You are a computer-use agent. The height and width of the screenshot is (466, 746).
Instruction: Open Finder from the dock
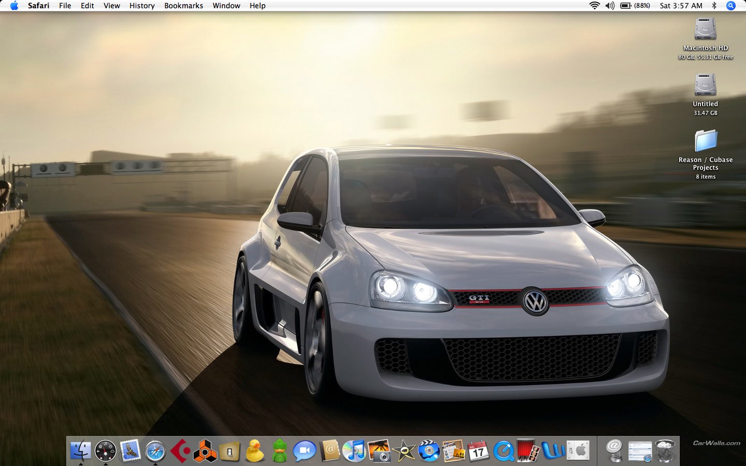click(x=80, y=450)
